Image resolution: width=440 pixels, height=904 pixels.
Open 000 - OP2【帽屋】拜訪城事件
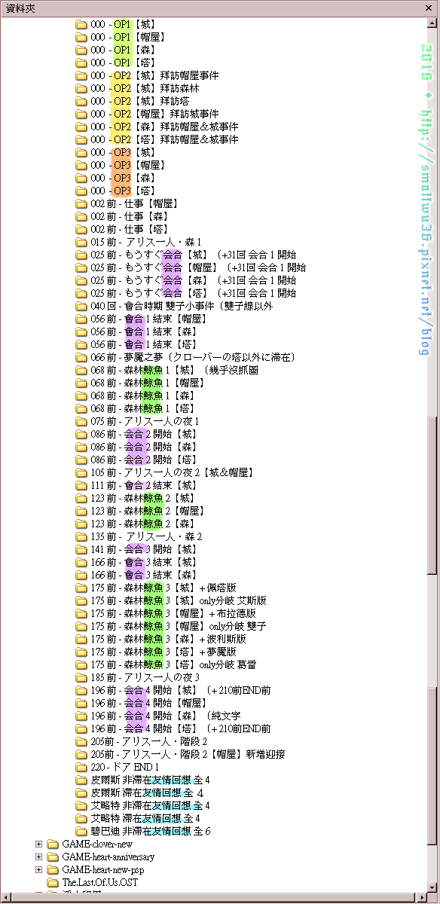[155, 114]
